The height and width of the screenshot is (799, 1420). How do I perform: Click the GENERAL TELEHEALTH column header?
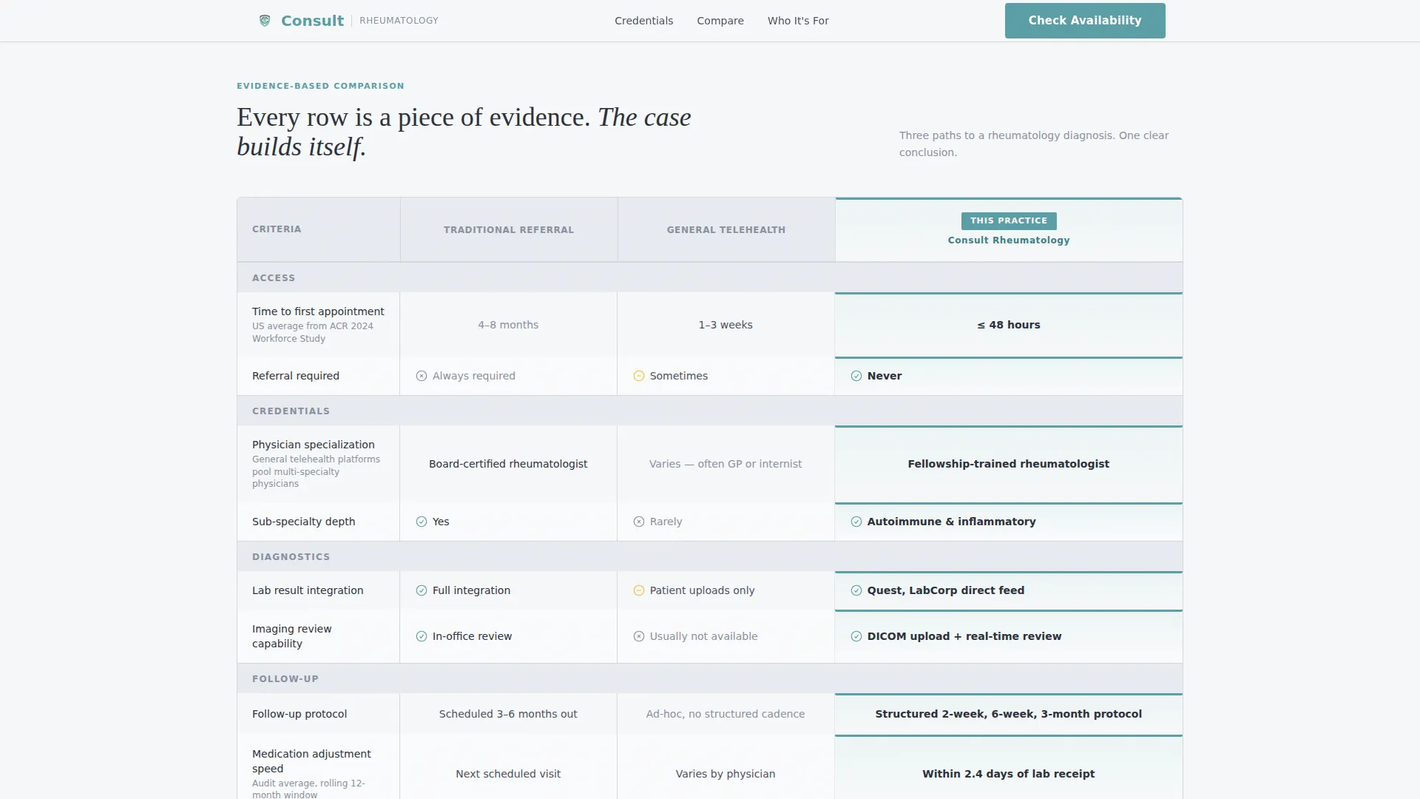coord(726,230)
